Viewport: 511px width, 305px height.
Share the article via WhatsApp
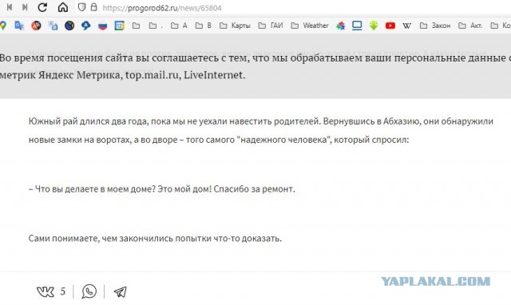[89, 291]
